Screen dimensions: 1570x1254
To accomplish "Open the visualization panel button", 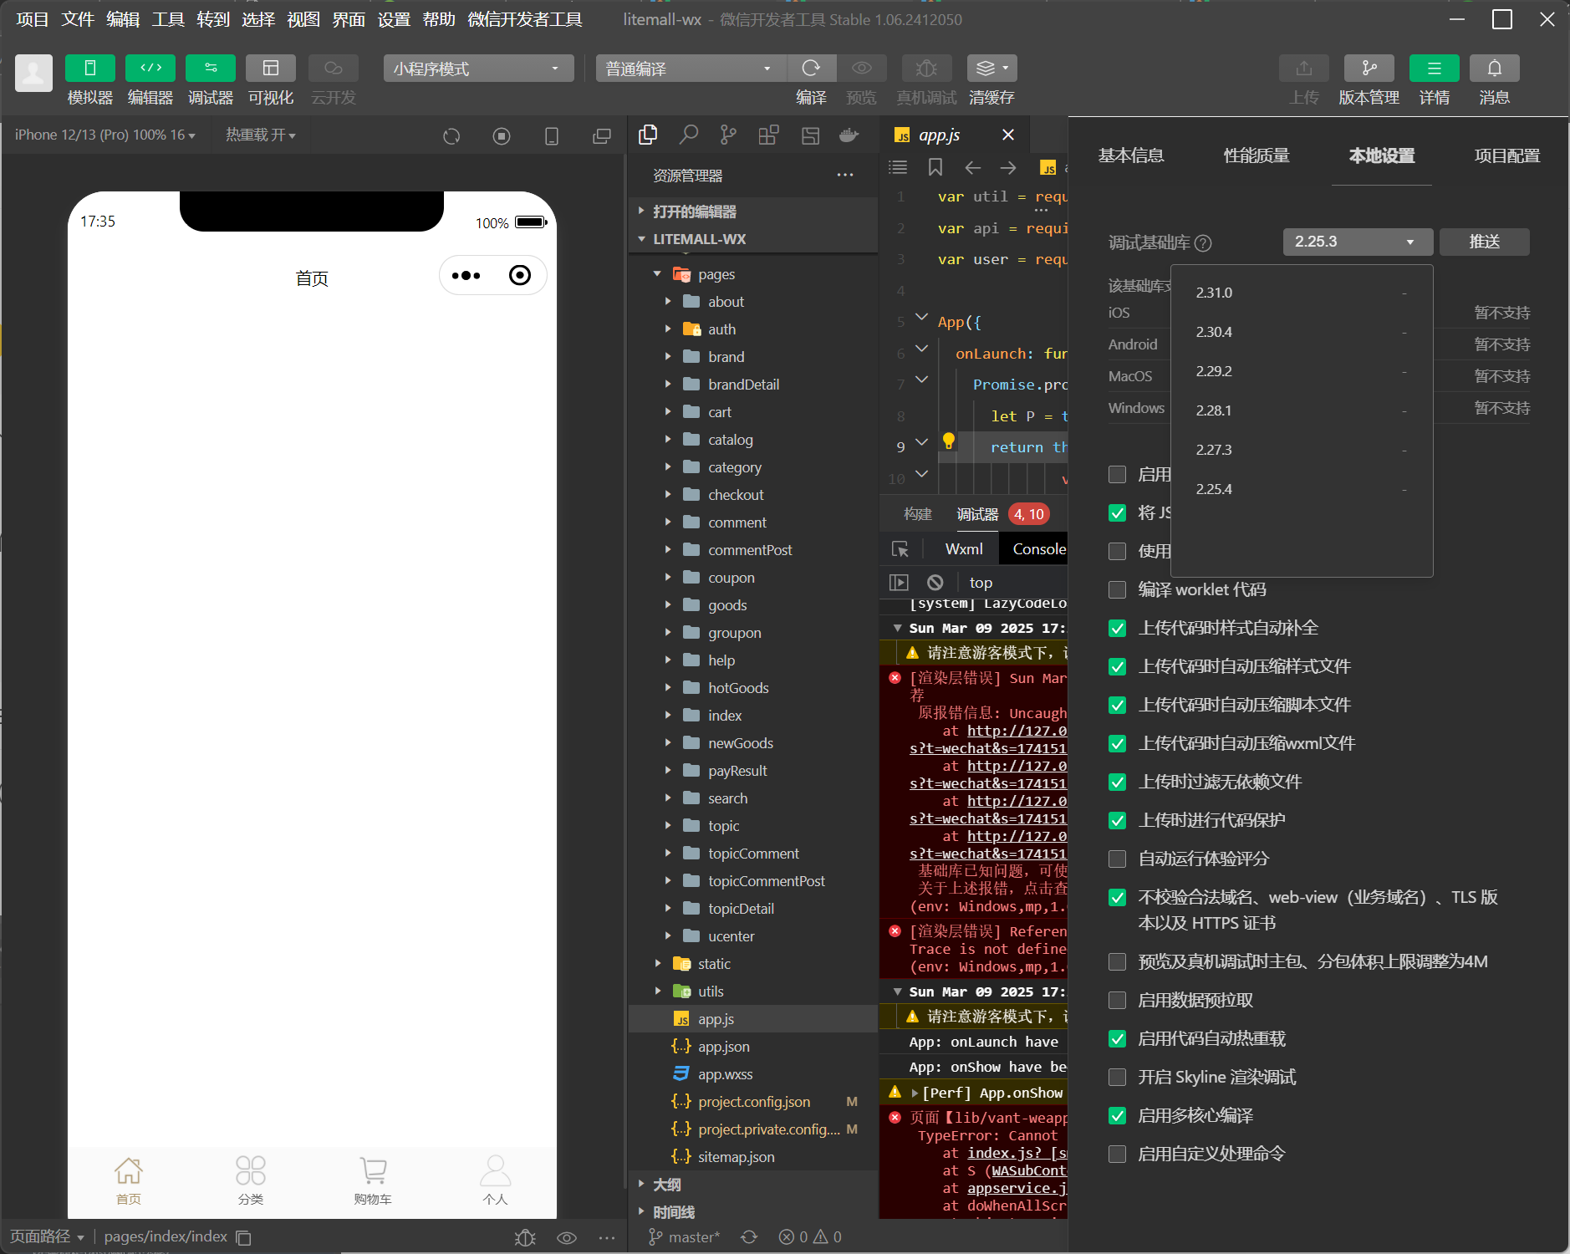I will click(x=271, y=69).
